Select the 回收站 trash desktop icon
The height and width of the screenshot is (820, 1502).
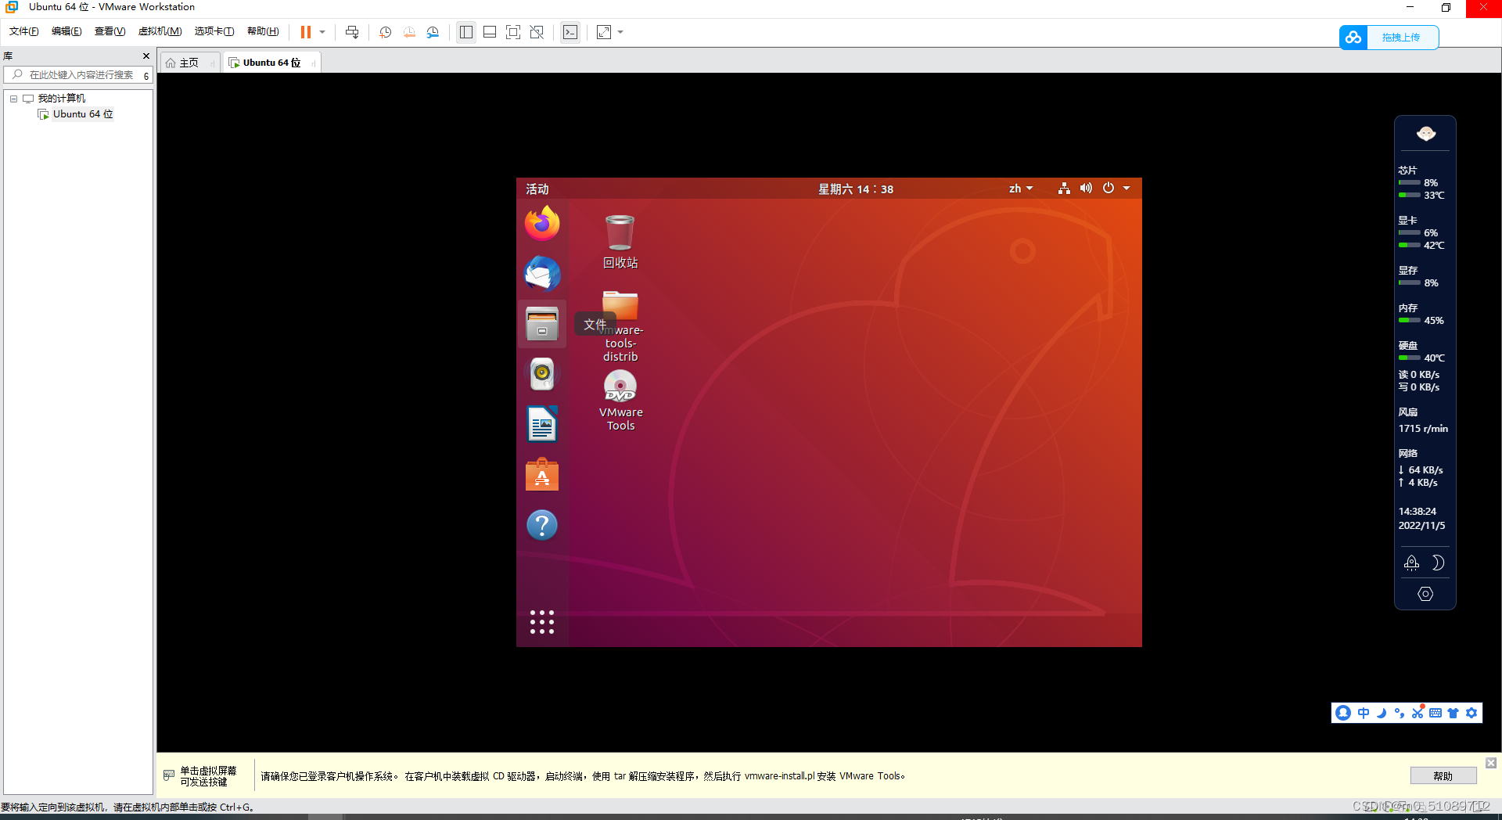pyautogui.click(x=620, y=242)
